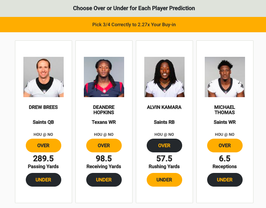Screen dimensions: 266x208
Task: Open Michael Thomas headshot image
Action: tap(225, 77)
